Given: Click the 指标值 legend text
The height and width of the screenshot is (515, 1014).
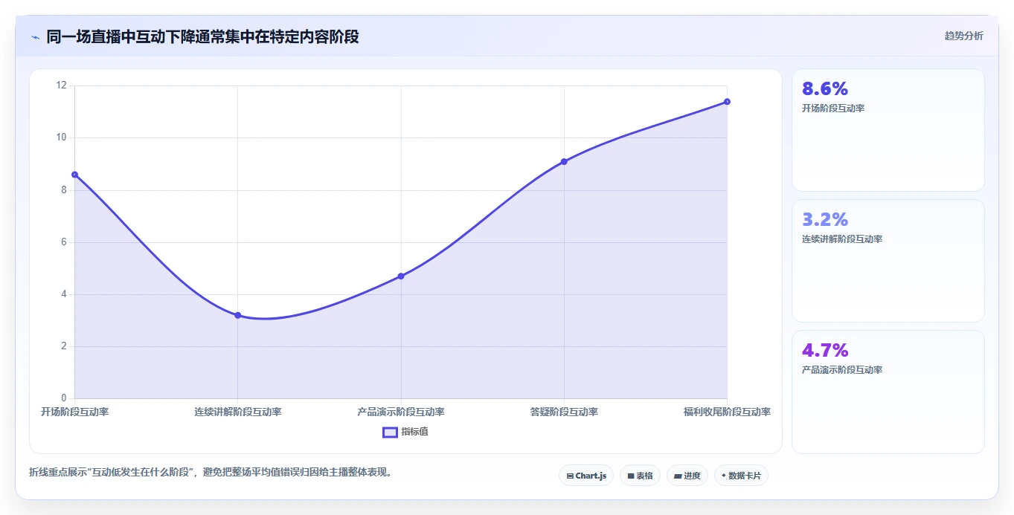Looking at the screenshot, I should pyautogui.click(x=414, y=432).
